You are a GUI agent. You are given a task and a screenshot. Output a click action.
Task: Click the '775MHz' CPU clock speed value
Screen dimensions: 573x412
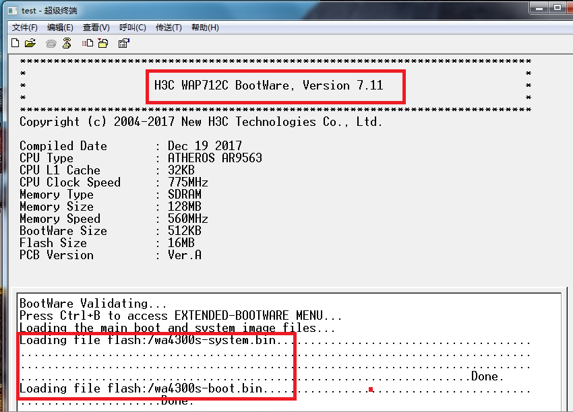pos(188,182)
